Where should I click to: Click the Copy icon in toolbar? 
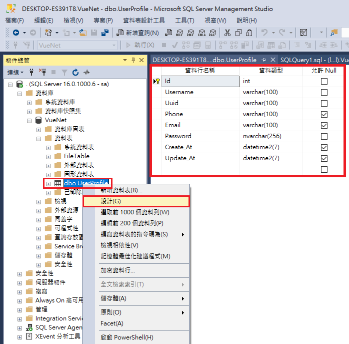[238, 33]
